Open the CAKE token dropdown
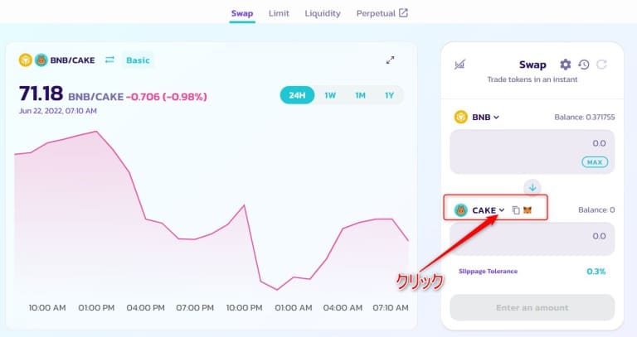Image resolution: width=637 pixels, height=337 pixels. coord(479,210)
